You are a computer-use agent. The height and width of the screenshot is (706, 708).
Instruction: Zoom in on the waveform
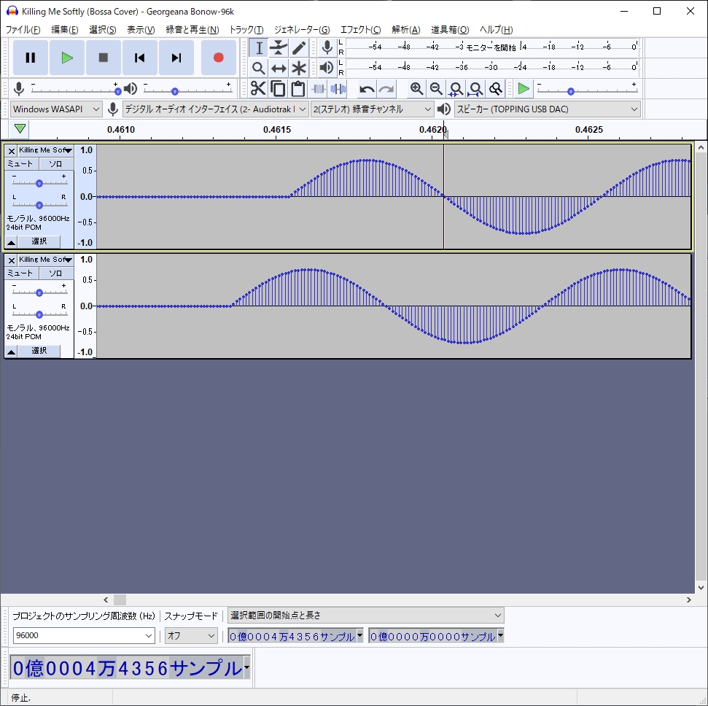pos(416,89)
